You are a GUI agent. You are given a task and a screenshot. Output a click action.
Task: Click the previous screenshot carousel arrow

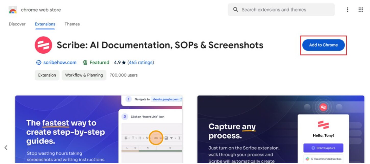[x=6, y=147]
